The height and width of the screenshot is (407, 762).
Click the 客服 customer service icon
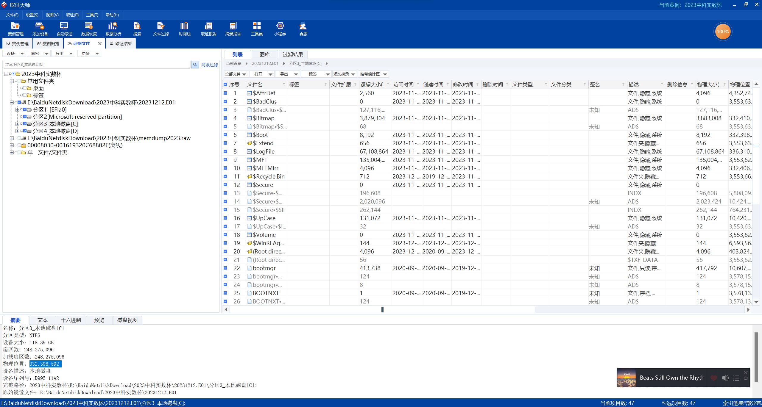[303, 29]
